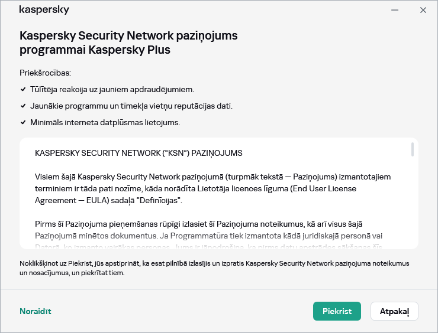Click paragraph starting with Pirms šī Paziņojuma
Viewport: 438px width, 333px height.
coord(212,230)
